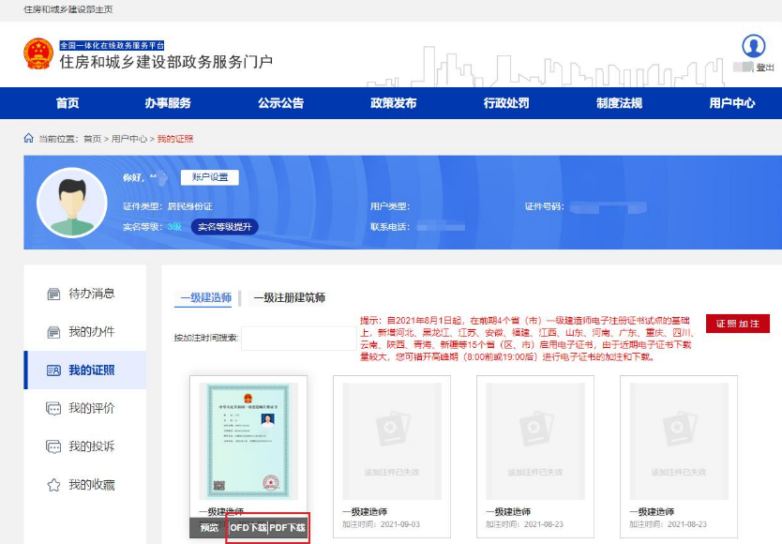
Task: Open 办事服务 in navigation bar
Action: point(168,103)
